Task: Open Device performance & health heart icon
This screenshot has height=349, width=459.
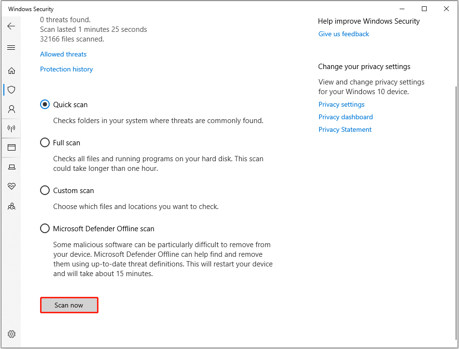Action: [x=12, y=186]
